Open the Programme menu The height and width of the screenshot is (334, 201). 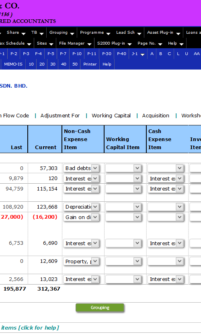pyautogui.click(x=95, y=33)
